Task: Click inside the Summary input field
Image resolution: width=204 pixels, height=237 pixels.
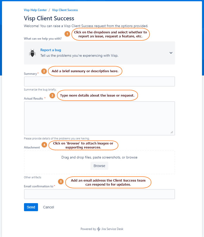Action: [x=99, y=82]
